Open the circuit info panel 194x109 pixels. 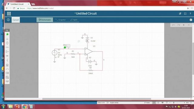pos(8,20)
